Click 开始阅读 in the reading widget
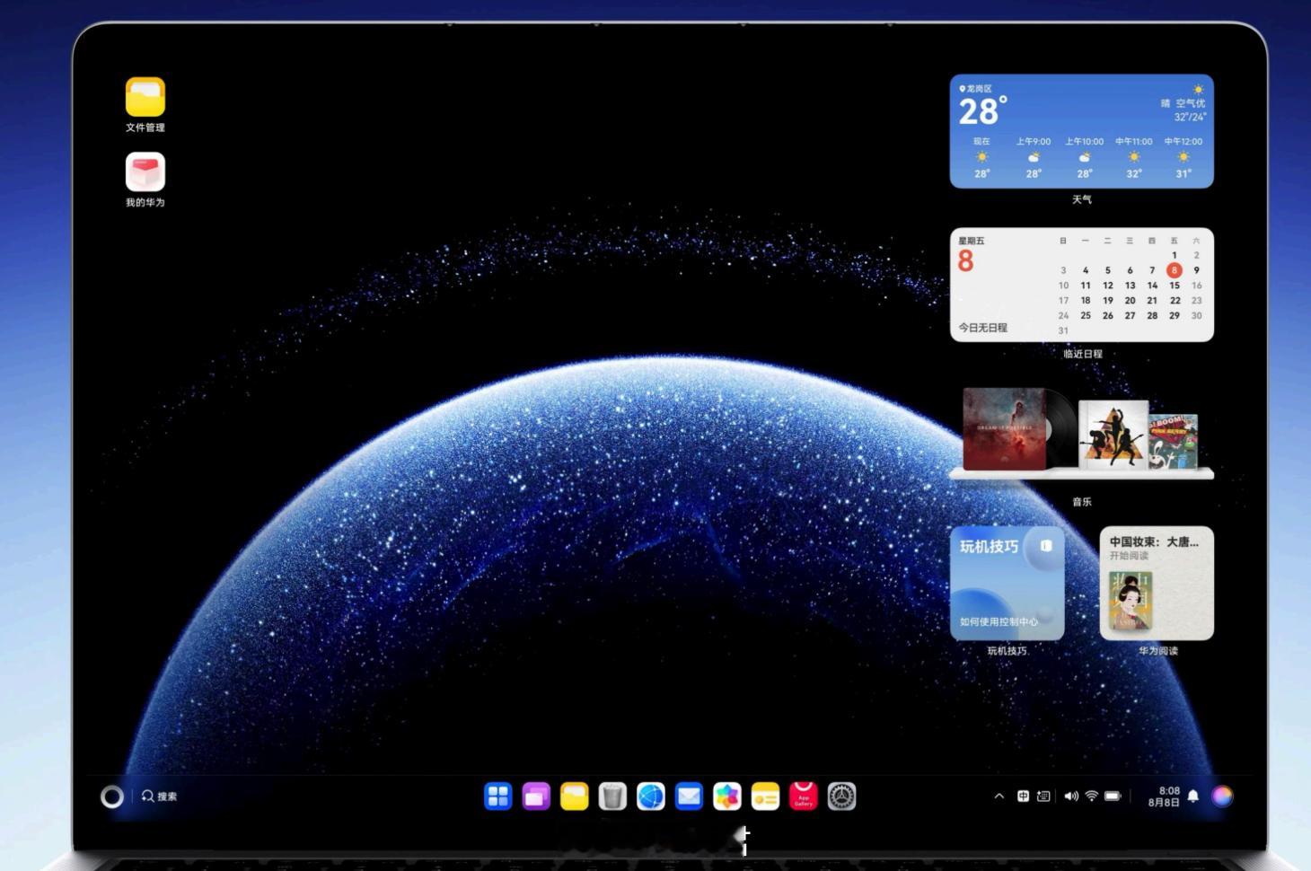This screenshot has width=1311, height=871. click(1129, 556)
